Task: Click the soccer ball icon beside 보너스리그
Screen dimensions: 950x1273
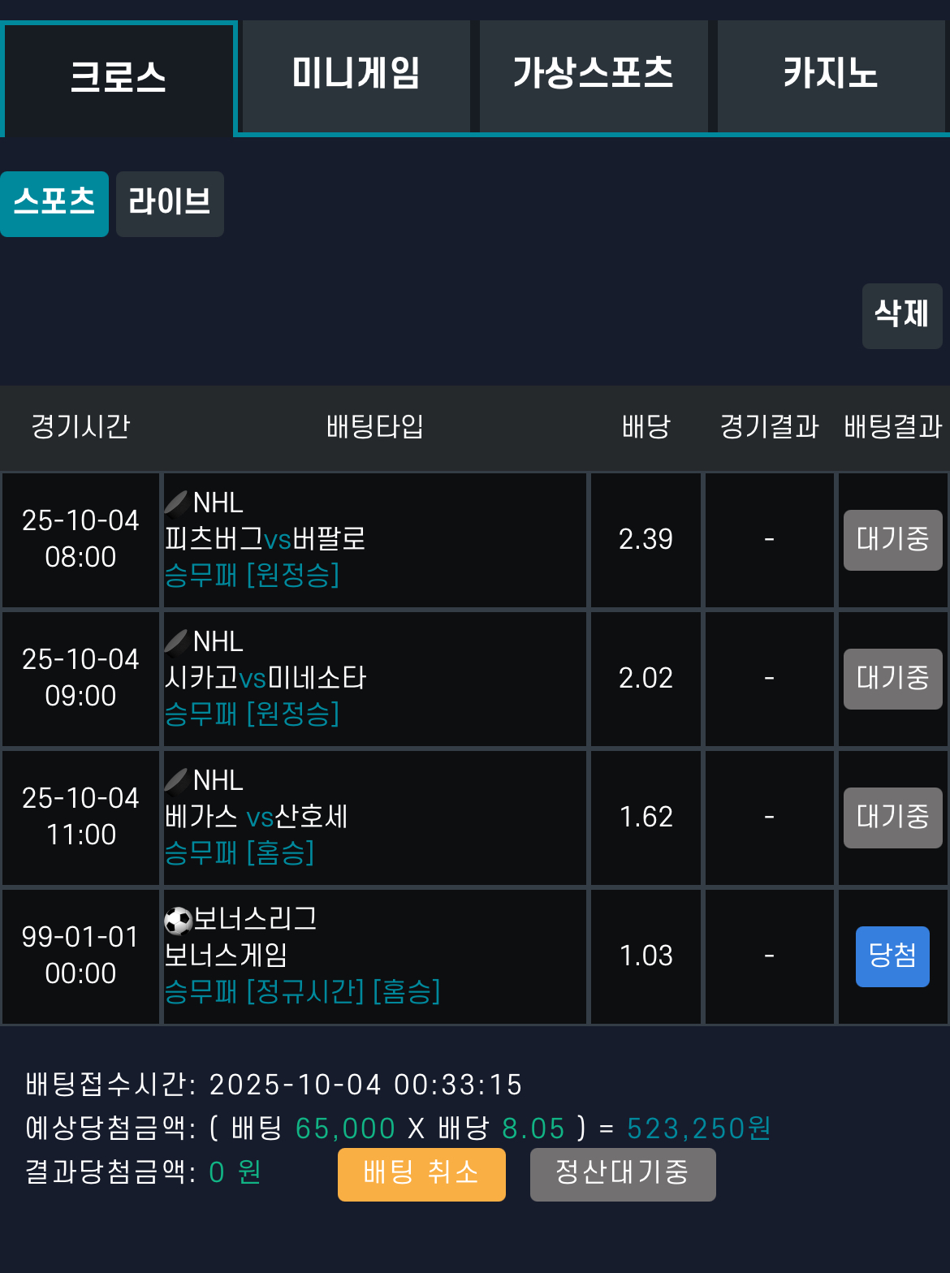Action: pos(180,917)
